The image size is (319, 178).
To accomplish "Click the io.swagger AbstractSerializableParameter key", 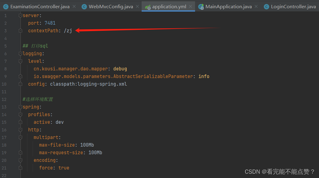I will coord(113,77).
